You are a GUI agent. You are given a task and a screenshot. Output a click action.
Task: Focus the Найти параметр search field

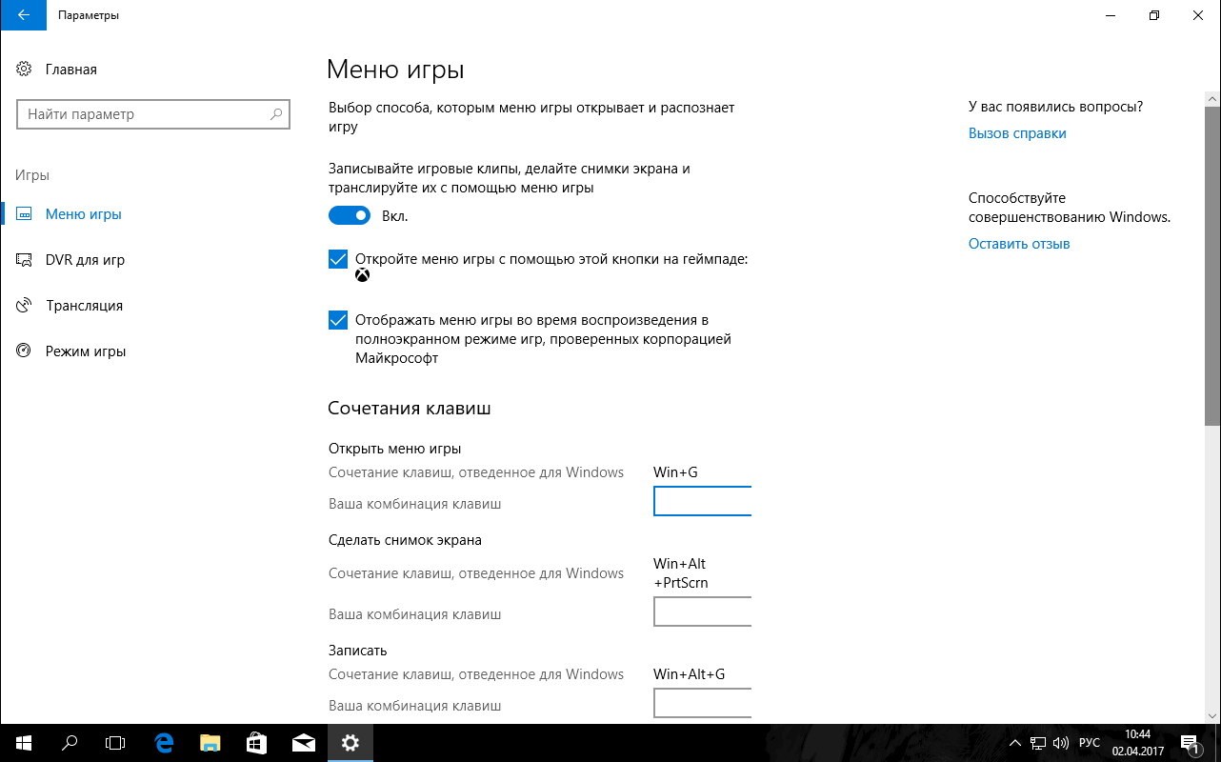tap(153, 114)
